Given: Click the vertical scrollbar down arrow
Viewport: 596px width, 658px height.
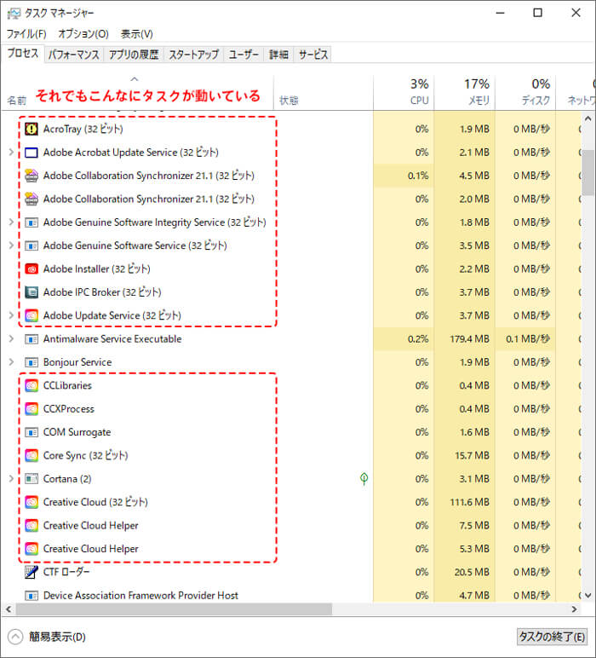Looking at the screenshot, I should coord(587,595).
